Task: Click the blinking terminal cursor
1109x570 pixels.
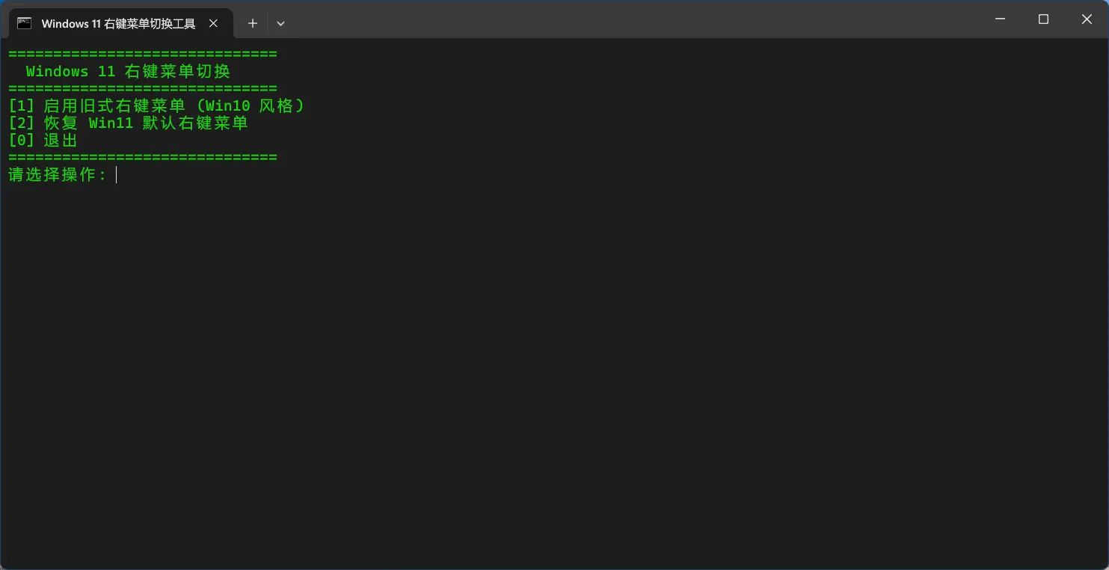Action: tap(116, 174)
